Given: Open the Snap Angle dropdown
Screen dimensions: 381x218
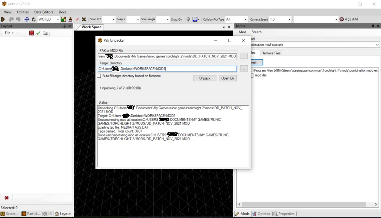Looking at the screenshot, I should tap(167, 19).
